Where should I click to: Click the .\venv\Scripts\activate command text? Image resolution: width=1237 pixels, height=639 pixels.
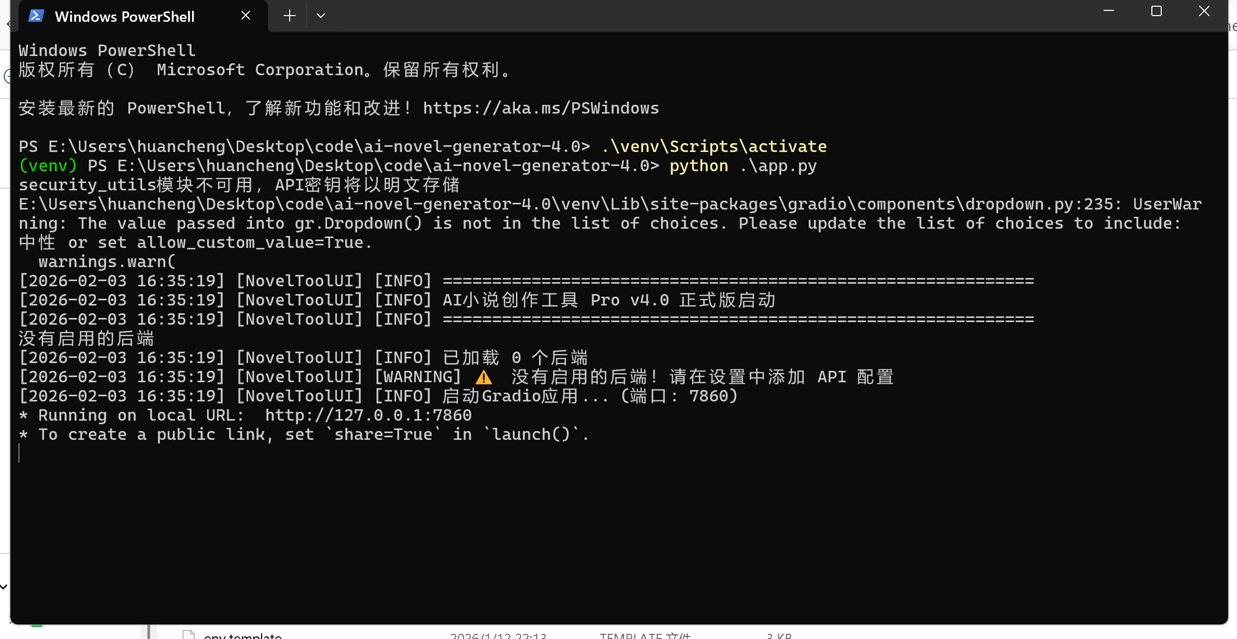tap(714, 147)
